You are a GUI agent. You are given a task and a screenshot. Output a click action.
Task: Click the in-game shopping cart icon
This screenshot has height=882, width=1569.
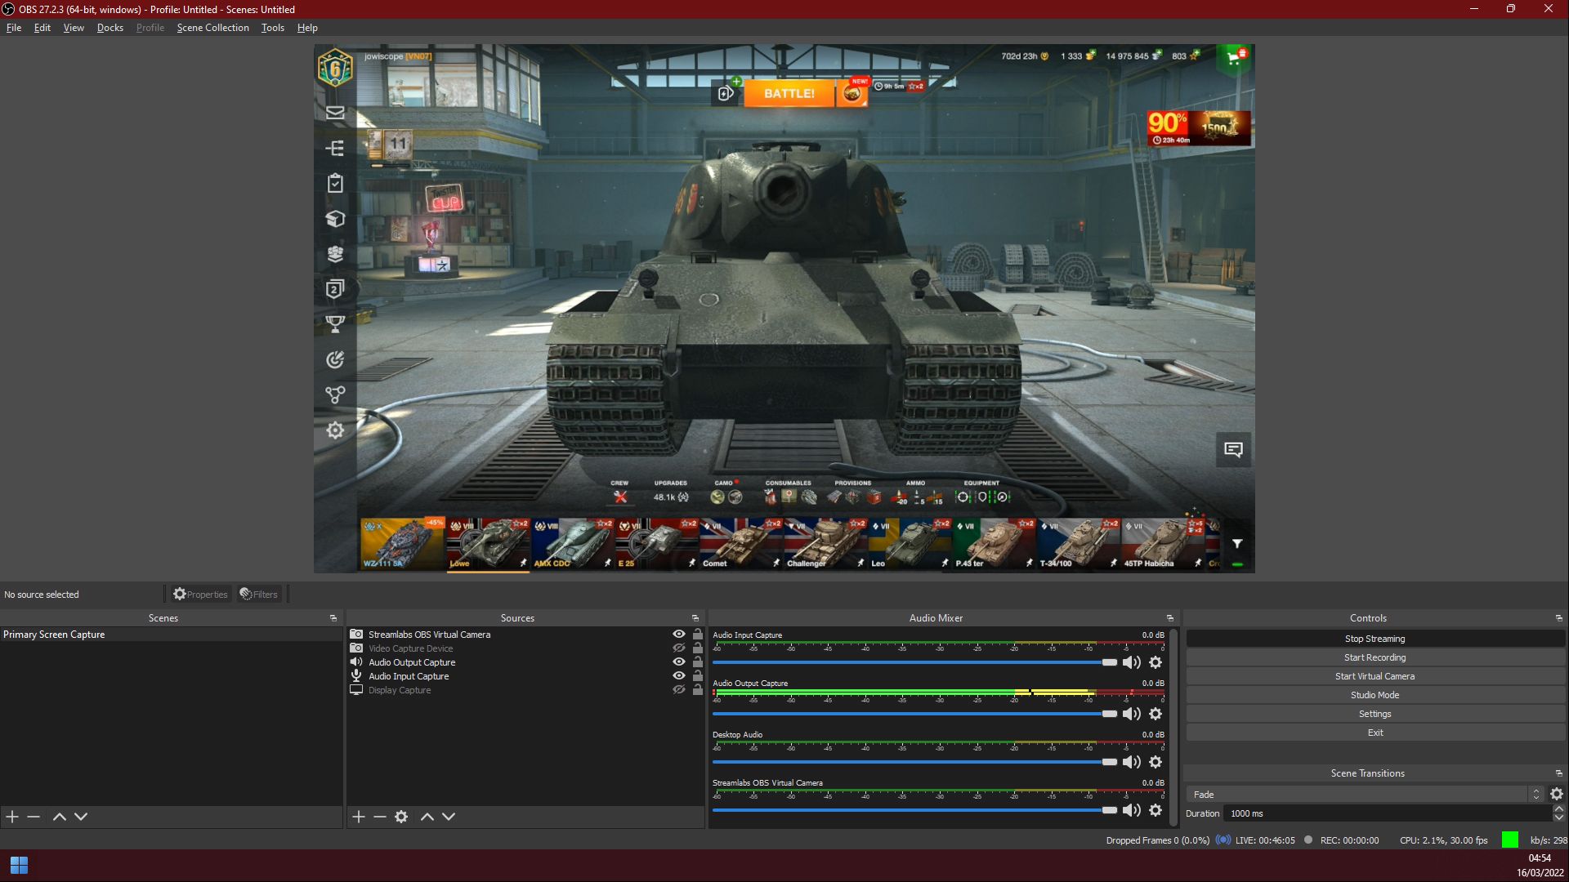[1234, 57]
